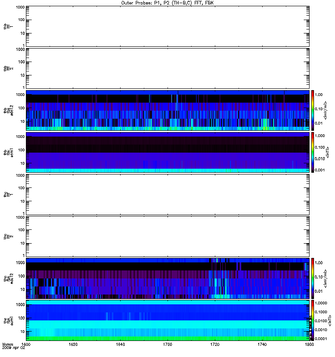Click the '1.00' label on thc edc12 color bar
The width and height of the screenshot is (335, 357).
[318, 263]
